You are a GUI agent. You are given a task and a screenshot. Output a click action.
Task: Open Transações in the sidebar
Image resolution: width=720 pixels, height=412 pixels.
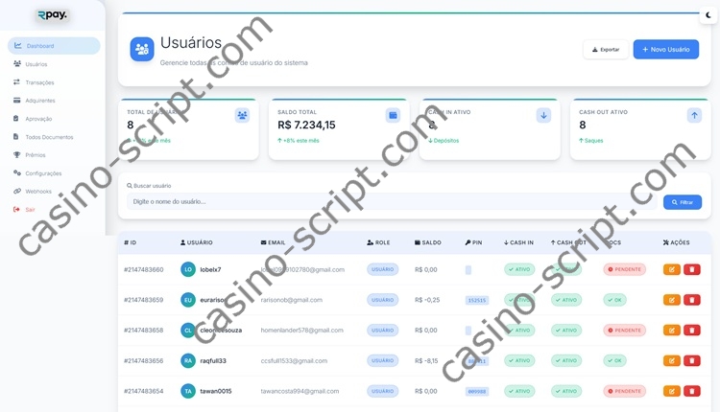point(39,82)
